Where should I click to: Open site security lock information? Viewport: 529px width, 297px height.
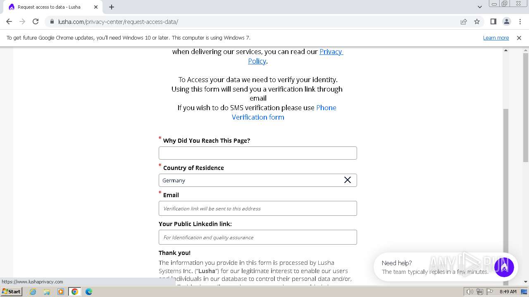coord(52,21)
